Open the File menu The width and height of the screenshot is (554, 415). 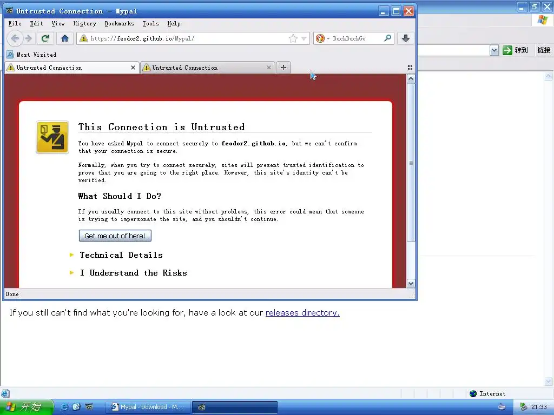[x=15, y=23]
